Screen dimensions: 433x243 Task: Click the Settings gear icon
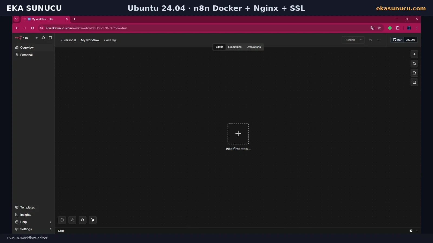(x=17, y=229)
